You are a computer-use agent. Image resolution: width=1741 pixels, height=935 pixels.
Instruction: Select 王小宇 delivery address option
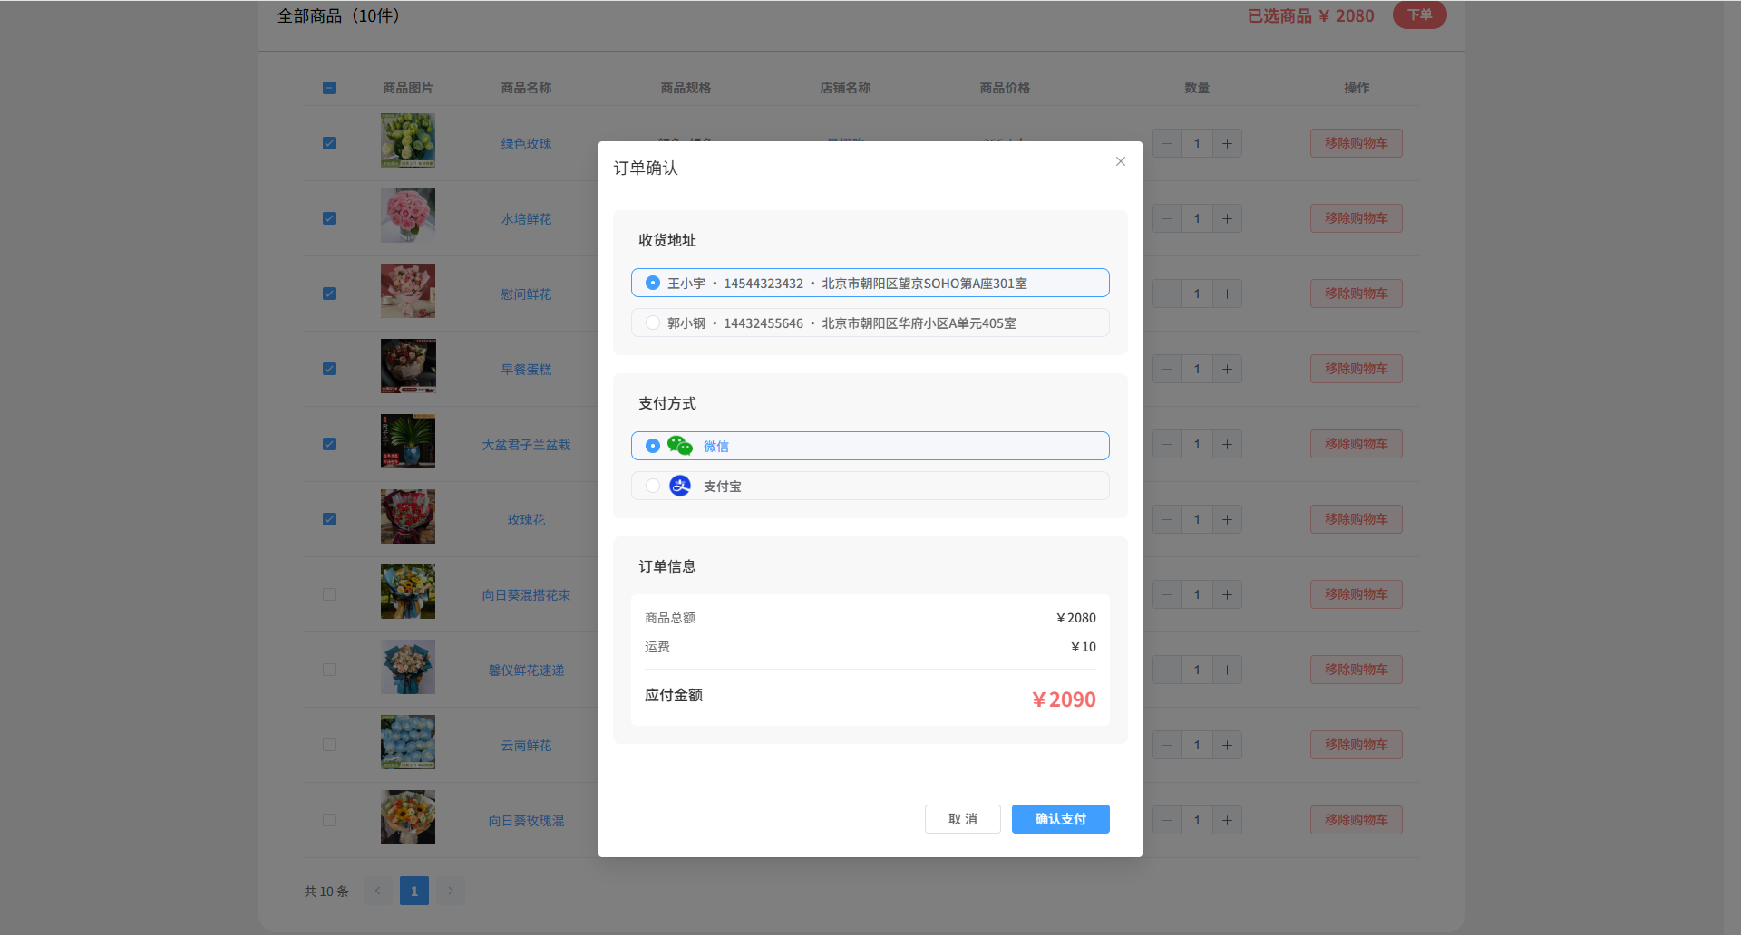click(x=653, y=283)
